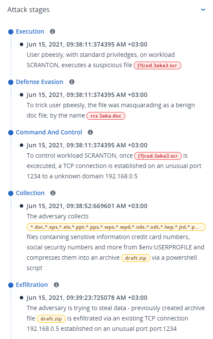213x339 pixels.
Task: Select [?]cod.3aka3.scr tag under Execution
Action: click(157, 65)
